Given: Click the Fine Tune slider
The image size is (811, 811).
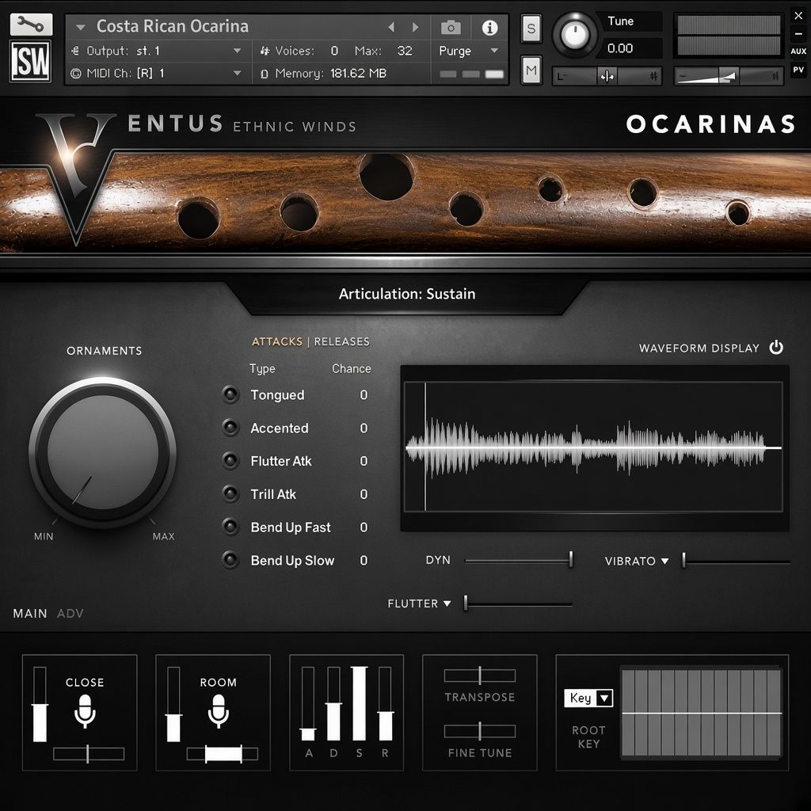Looking at the screenshot, I should click(480, 731).
